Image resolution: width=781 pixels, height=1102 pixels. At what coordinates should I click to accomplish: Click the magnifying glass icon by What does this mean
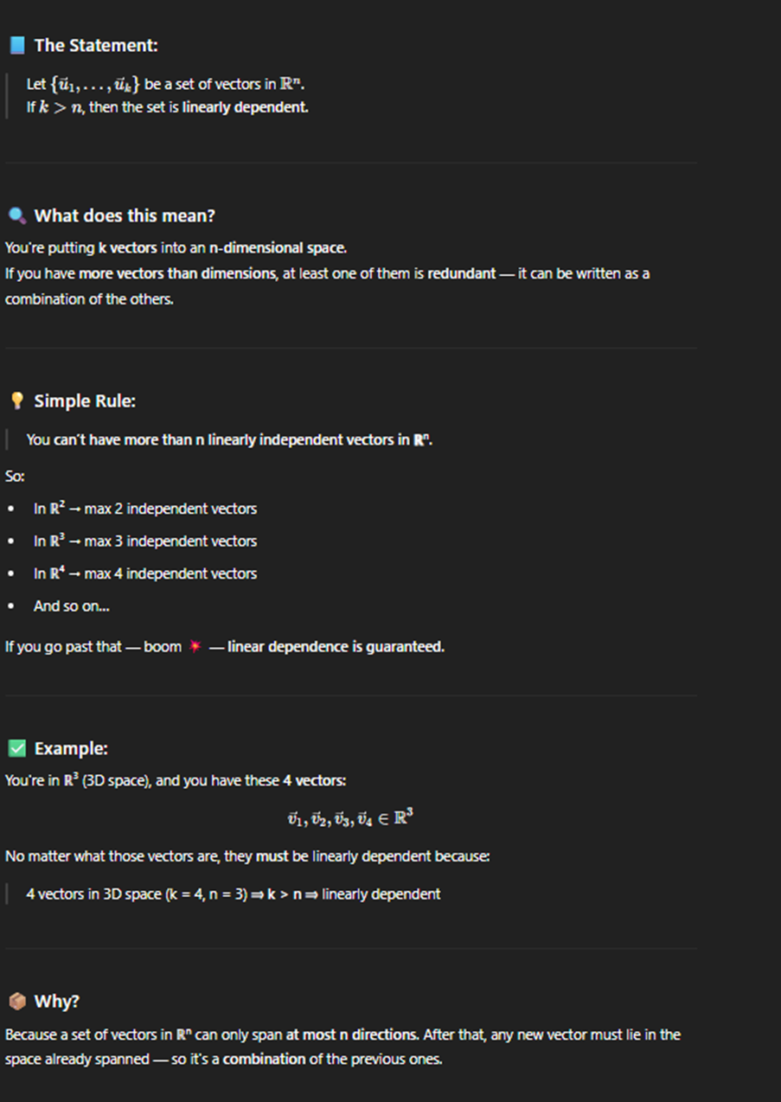point(16,215)
